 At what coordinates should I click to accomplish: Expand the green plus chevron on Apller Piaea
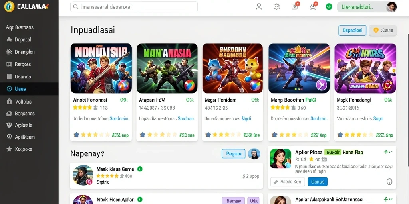coord(388,152)
